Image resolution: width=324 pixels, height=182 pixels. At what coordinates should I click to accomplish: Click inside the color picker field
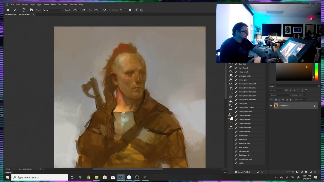294,72
